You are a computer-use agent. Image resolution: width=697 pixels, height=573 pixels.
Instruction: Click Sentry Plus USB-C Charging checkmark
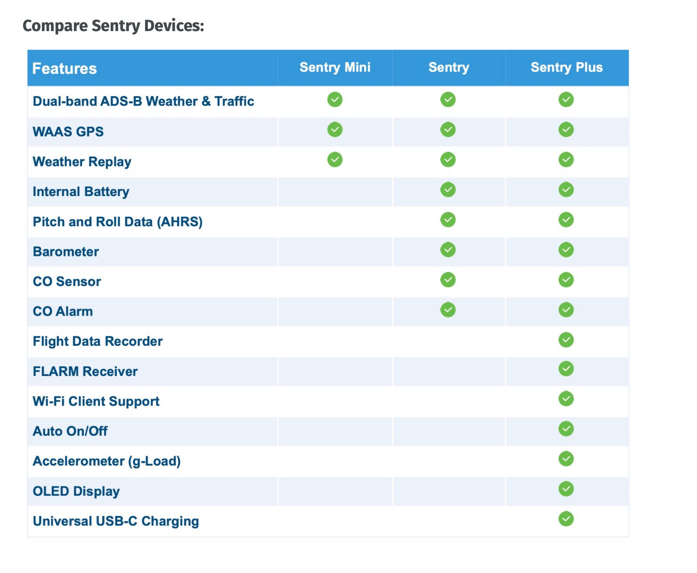(x=566, y=519)
